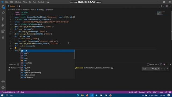Viewport: 172px width, 97px height.
Task: Click the lightbulb code action on line 16
Action: [16, 48]
